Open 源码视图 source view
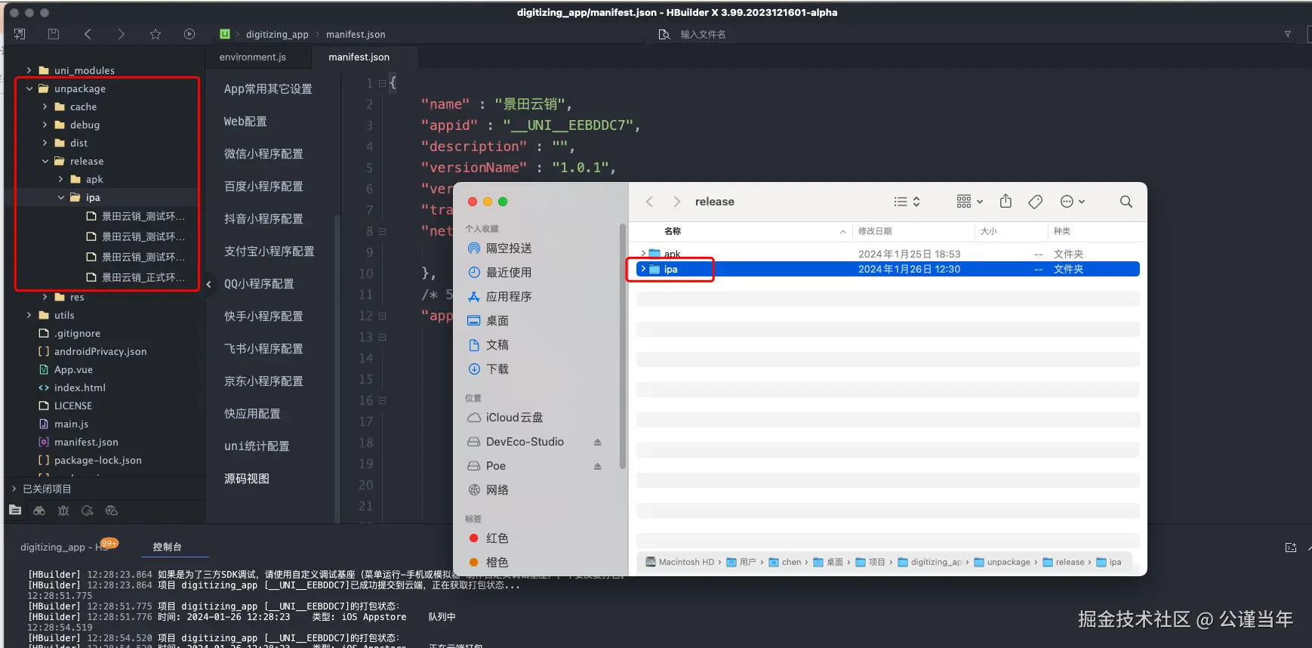The width and height of the screenshot is (1312, 648). coord(247,479)
